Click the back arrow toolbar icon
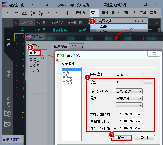The width and height of the screenshot is (163, 145). click(x=8, y=13)
